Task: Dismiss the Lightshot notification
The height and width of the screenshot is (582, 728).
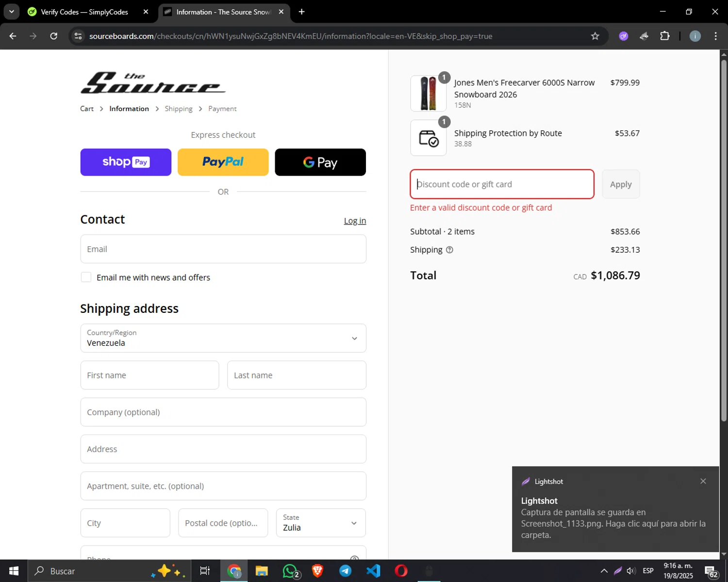Action: click(x=703, y=481)
